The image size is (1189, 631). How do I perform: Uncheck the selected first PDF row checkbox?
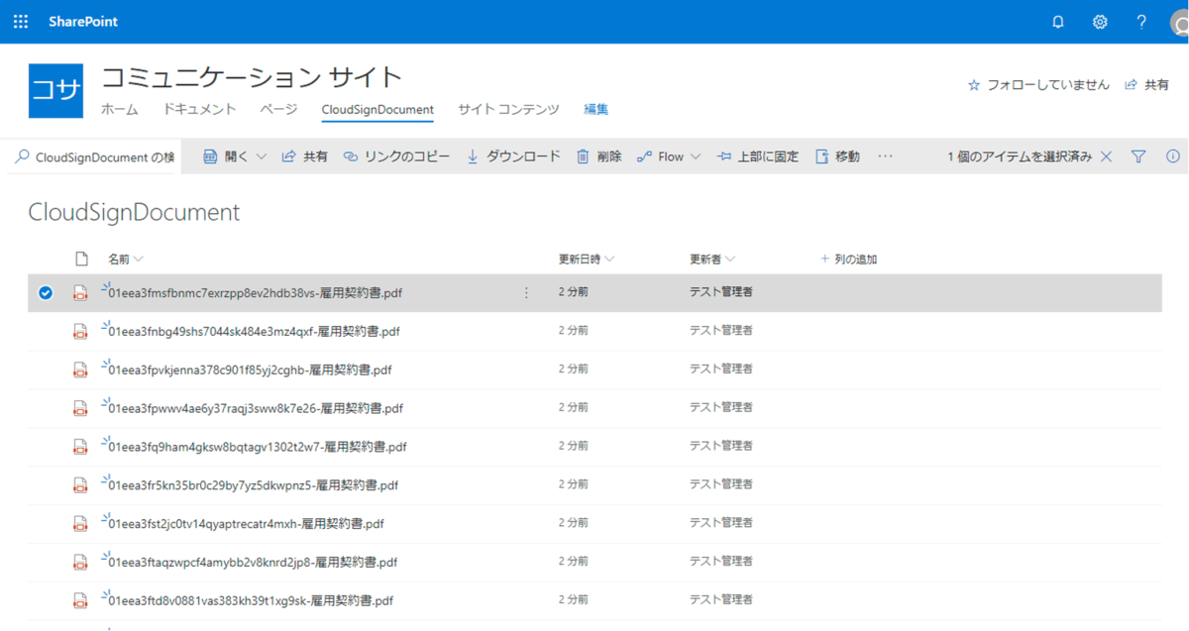pos(45,293)
